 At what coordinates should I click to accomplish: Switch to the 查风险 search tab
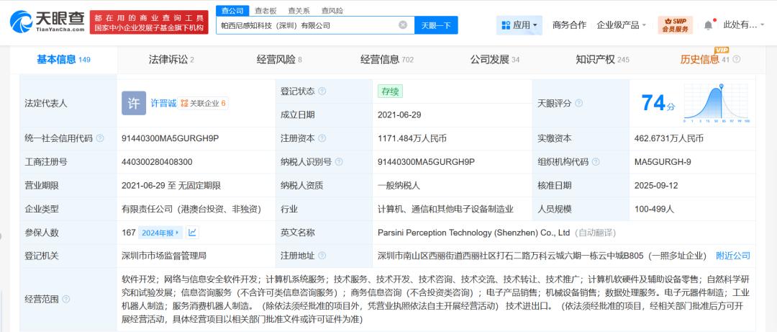coord(332,10)
